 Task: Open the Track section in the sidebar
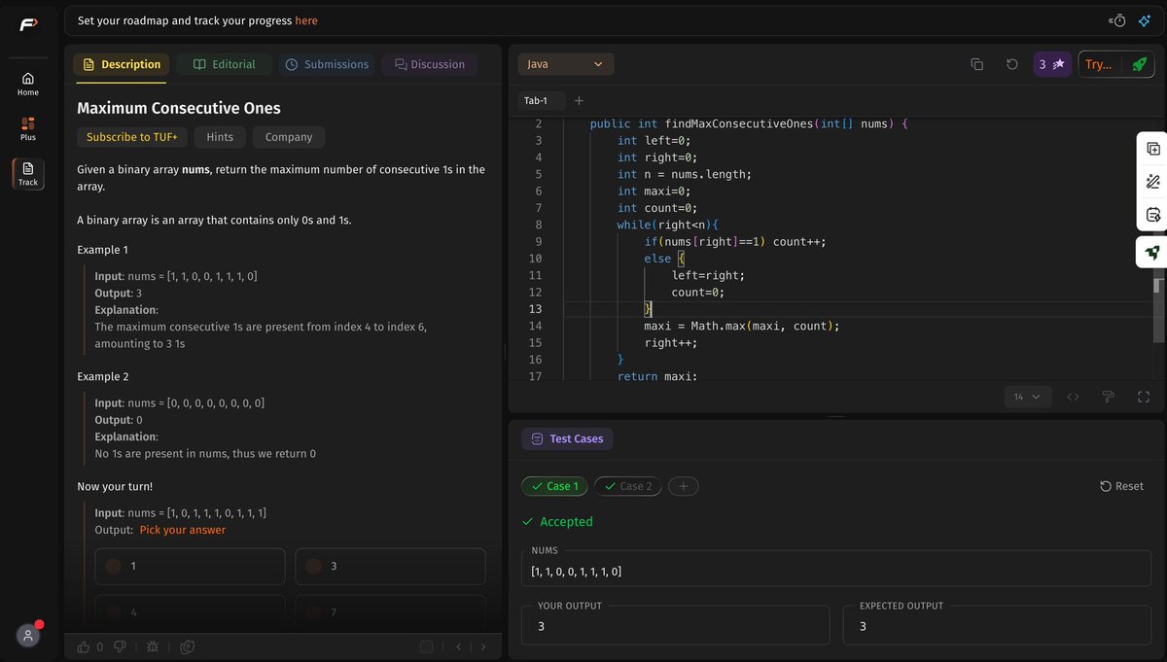point(28,174)
